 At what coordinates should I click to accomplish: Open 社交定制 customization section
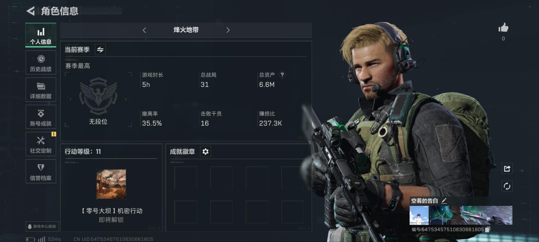coord(41,144)
